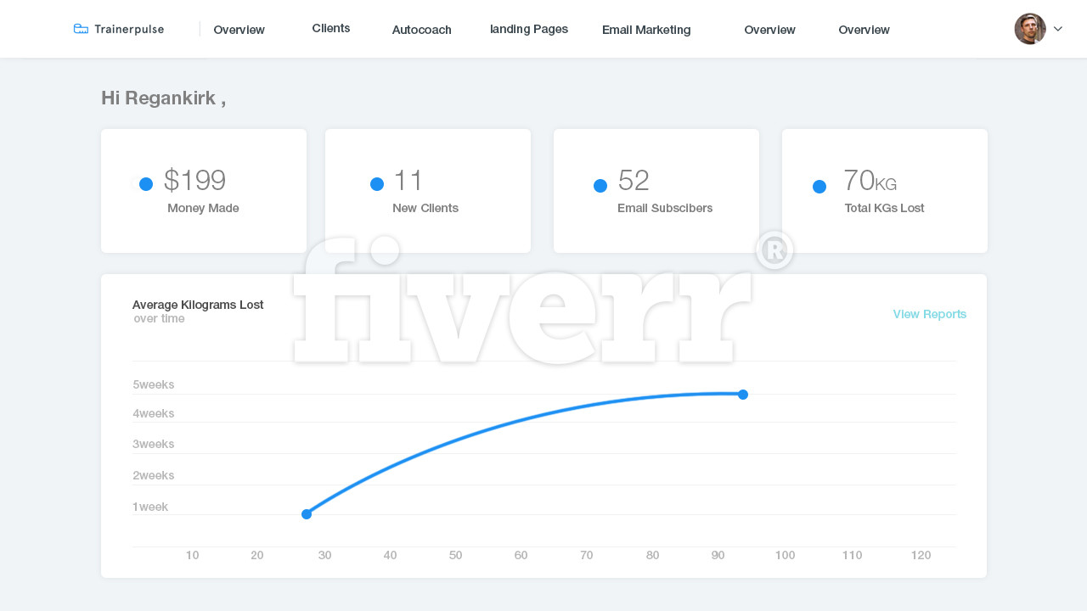Click the blue dot beside New Clients

coord(377,184)
